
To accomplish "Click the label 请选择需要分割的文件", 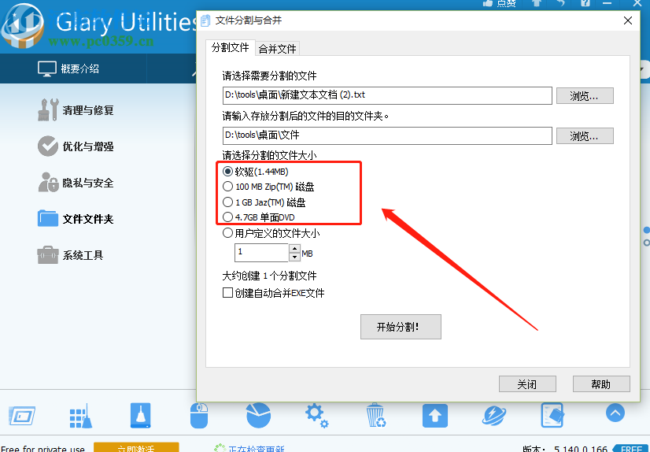I will (269, 76).
